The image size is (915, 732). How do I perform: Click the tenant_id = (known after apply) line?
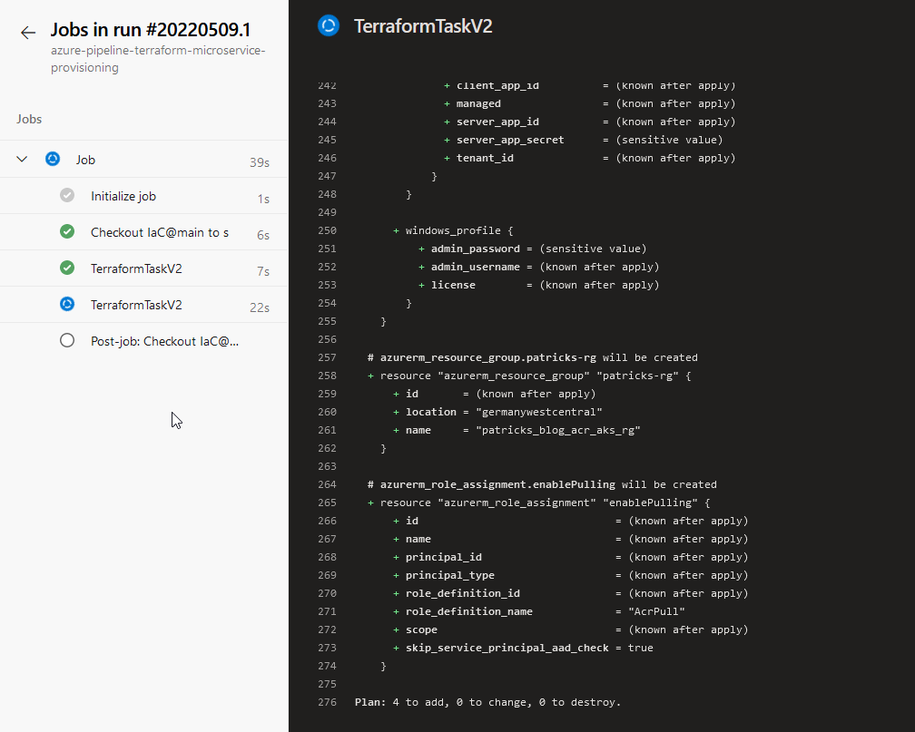(x=590, y=158)
